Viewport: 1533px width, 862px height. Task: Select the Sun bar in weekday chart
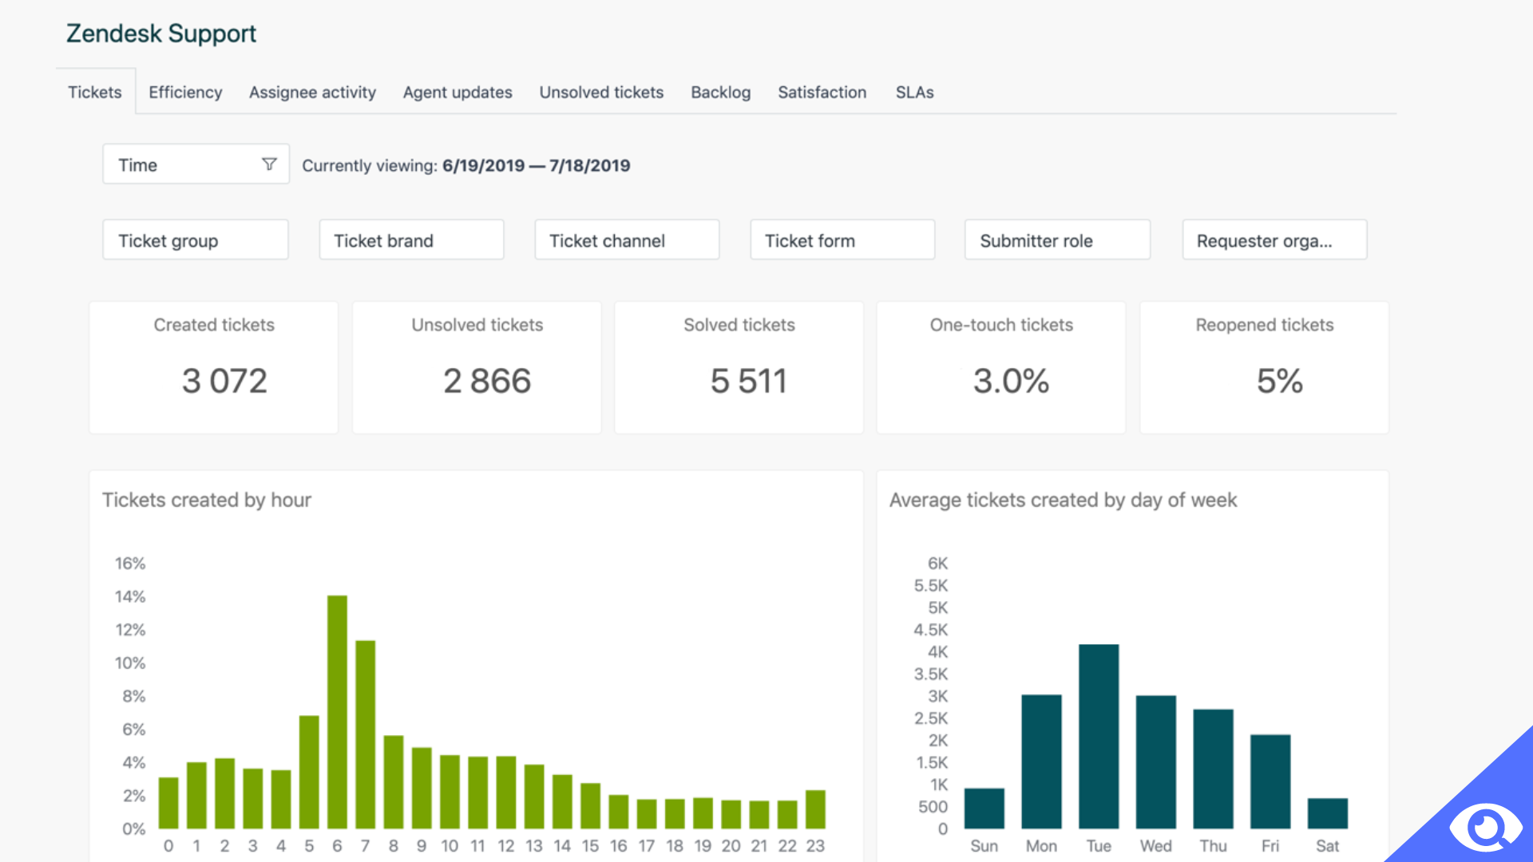(984, 809)
